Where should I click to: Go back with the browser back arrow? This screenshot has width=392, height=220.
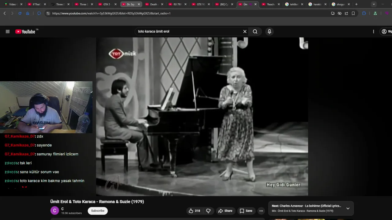(x=5, y=13)
